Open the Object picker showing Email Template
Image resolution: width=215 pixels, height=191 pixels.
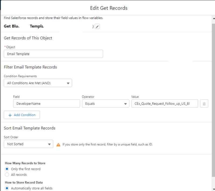point(53,54)
